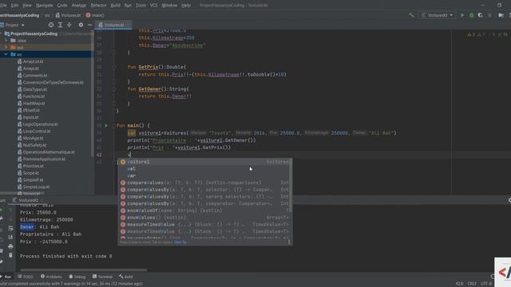Start debugging with the green bug icon
Viewport: 511px width, 287px height.
point(471,15)
